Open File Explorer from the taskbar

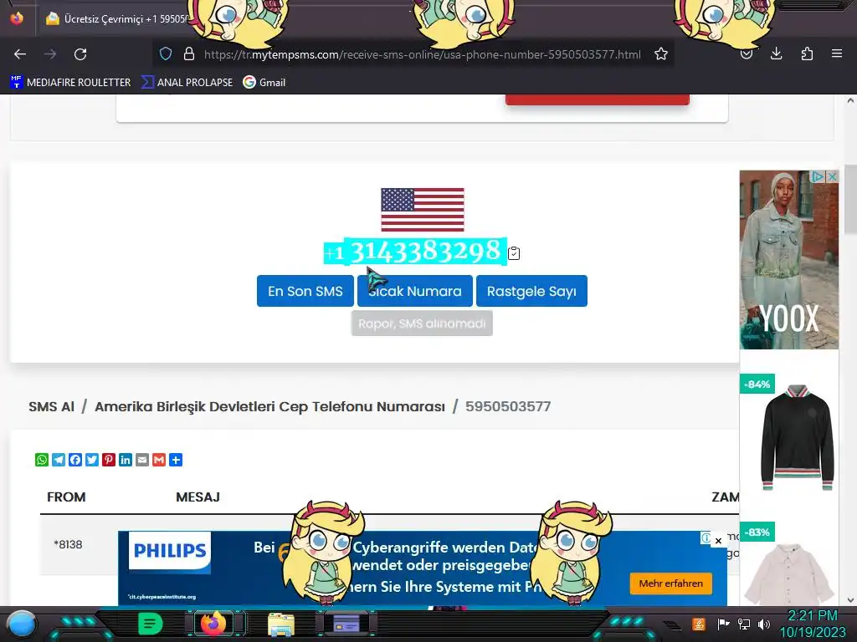pyautogui.click(x=281, y=624)
